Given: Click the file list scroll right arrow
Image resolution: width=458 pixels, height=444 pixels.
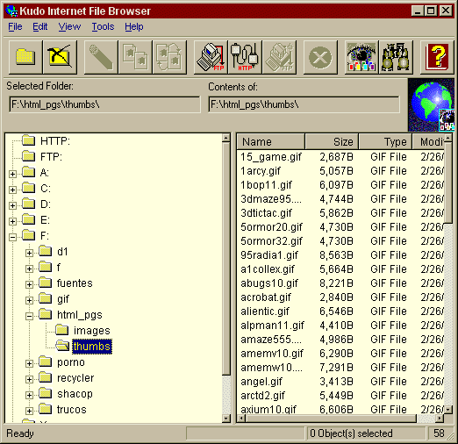Looking at the screenshot, I should pos(440,419).
